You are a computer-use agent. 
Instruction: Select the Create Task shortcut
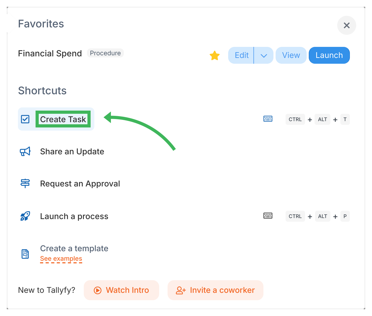pos(63,119)
